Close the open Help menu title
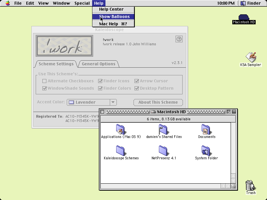Viewport: 267px width, 200px height. click(99, 3)
